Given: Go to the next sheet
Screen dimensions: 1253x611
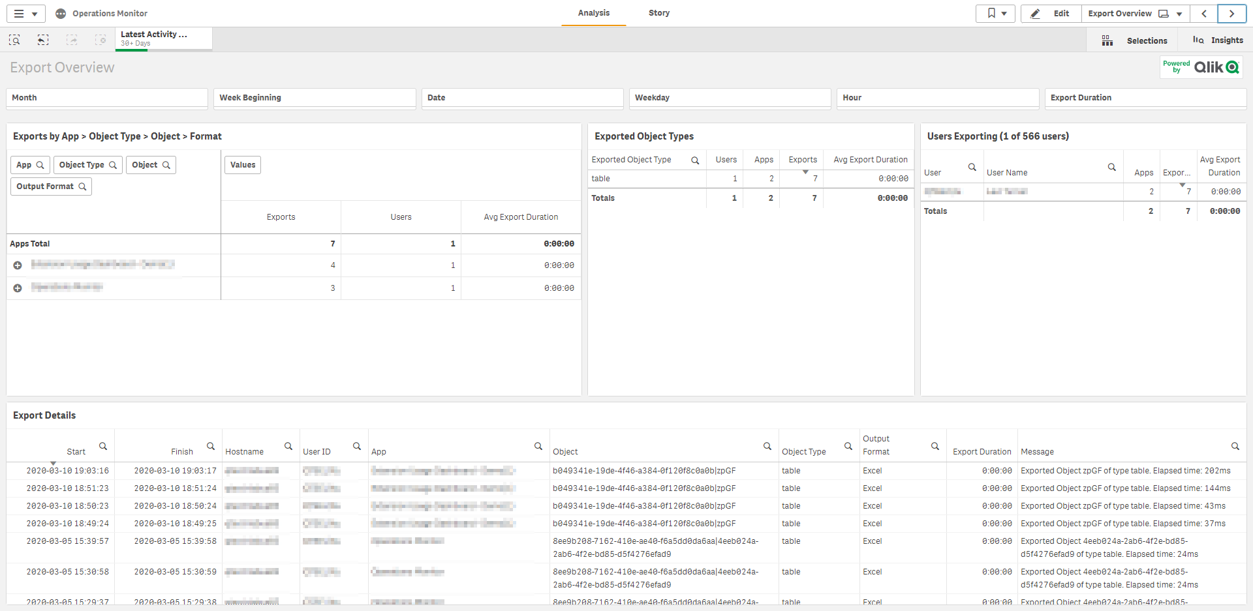Looking at the screenshot, I should [x=1231, y=14].
